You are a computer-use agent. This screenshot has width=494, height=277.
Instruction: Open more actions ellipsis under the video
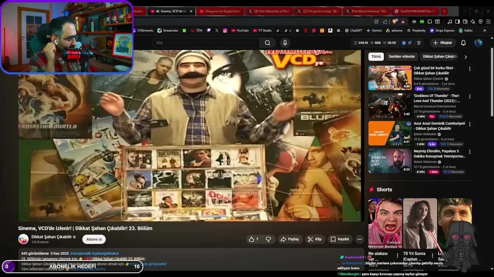360,239
